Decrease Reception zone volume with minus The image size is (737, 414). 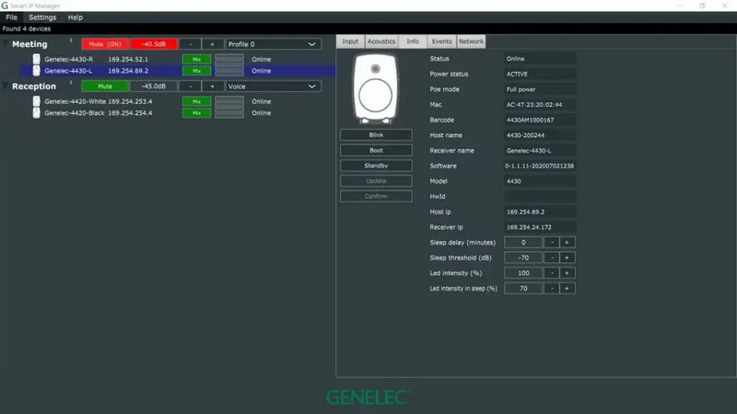191,86
